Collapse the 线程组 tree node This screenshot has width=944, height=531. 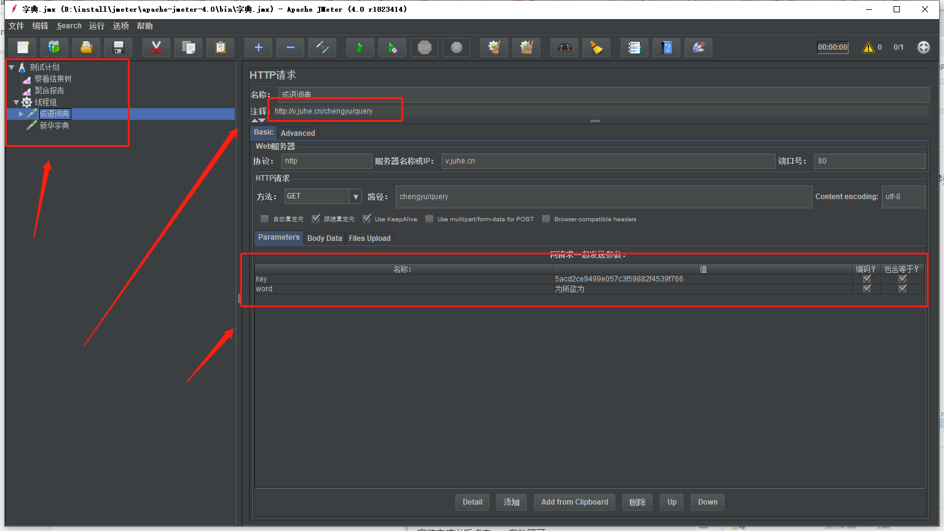16,102
